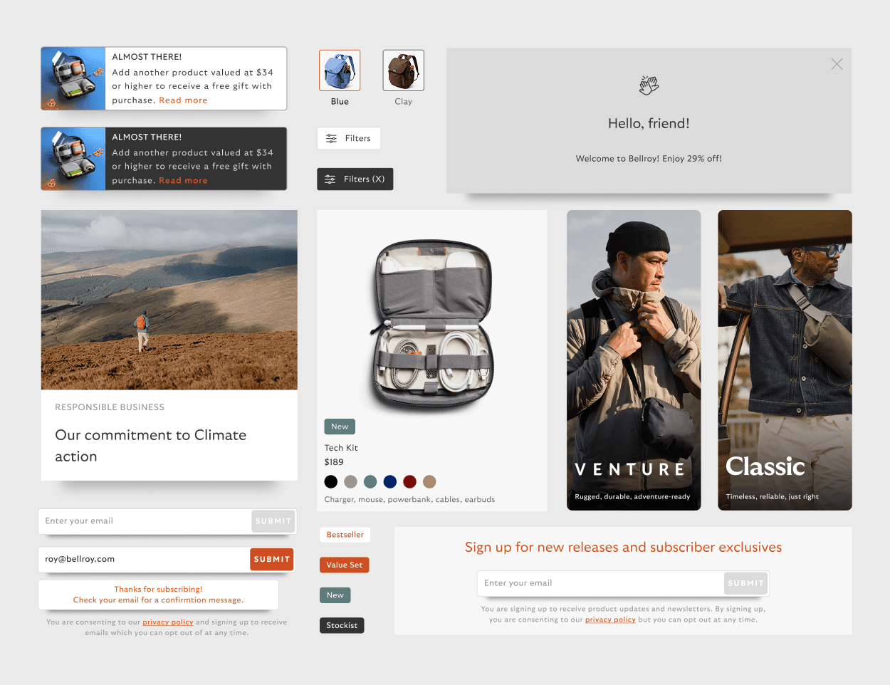Open the white Filters button
The width and height of the screenshot is (890, 685).
pyautogui.click(x=349, y=138)
